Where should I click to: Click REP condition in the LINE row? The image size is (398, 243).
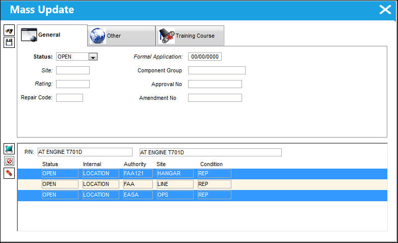[x=215, y=184]
